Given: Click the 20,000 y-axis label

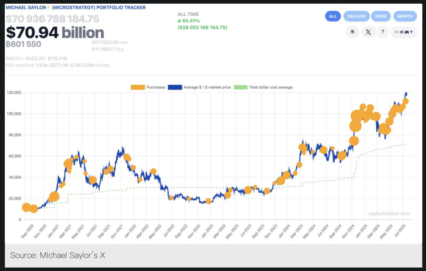Looking at the screenshot, I should 15,198.
